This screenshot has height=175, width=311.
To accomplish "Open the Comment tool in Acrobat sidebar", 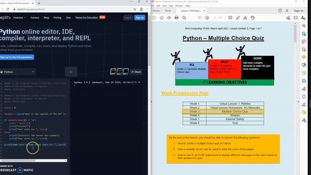I will [304, 57].
